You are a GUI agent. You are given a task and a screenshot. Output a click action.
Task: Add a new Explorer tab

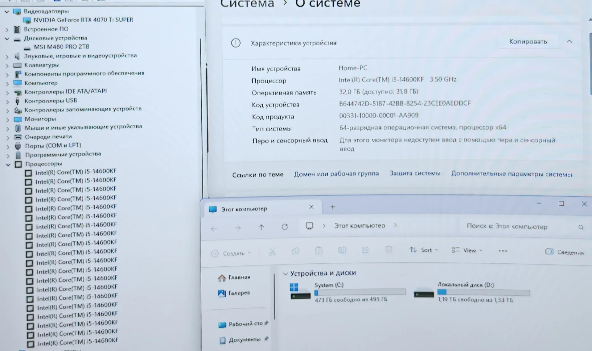point(332,207)
